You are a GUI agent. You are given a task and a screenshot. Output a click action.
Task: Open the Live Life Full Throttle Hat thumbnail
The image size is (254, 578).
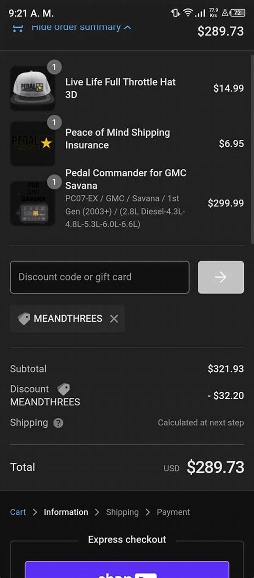pos(33,88)
